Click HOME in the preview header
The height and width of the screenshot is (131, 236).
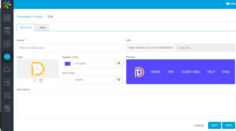tap(155, 72)
